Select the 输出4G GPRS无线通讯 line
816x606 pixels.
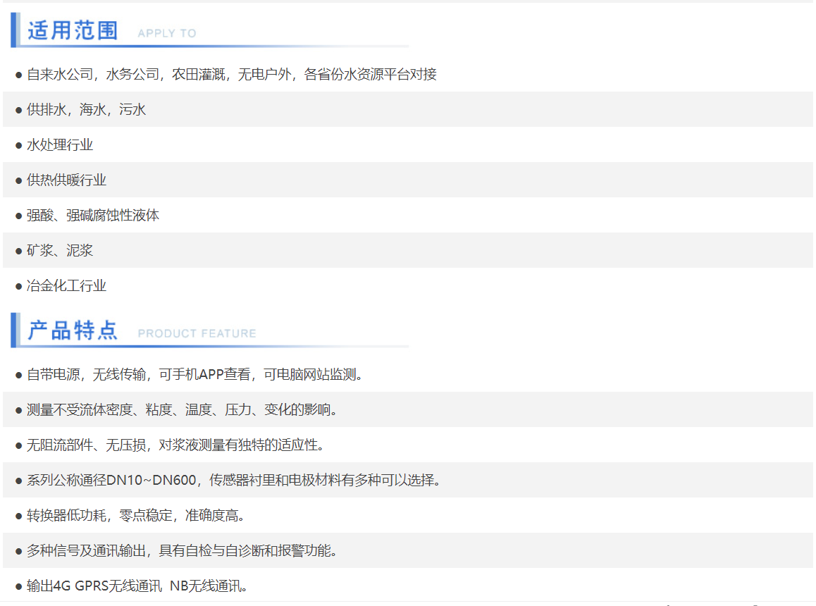point(137,586)
